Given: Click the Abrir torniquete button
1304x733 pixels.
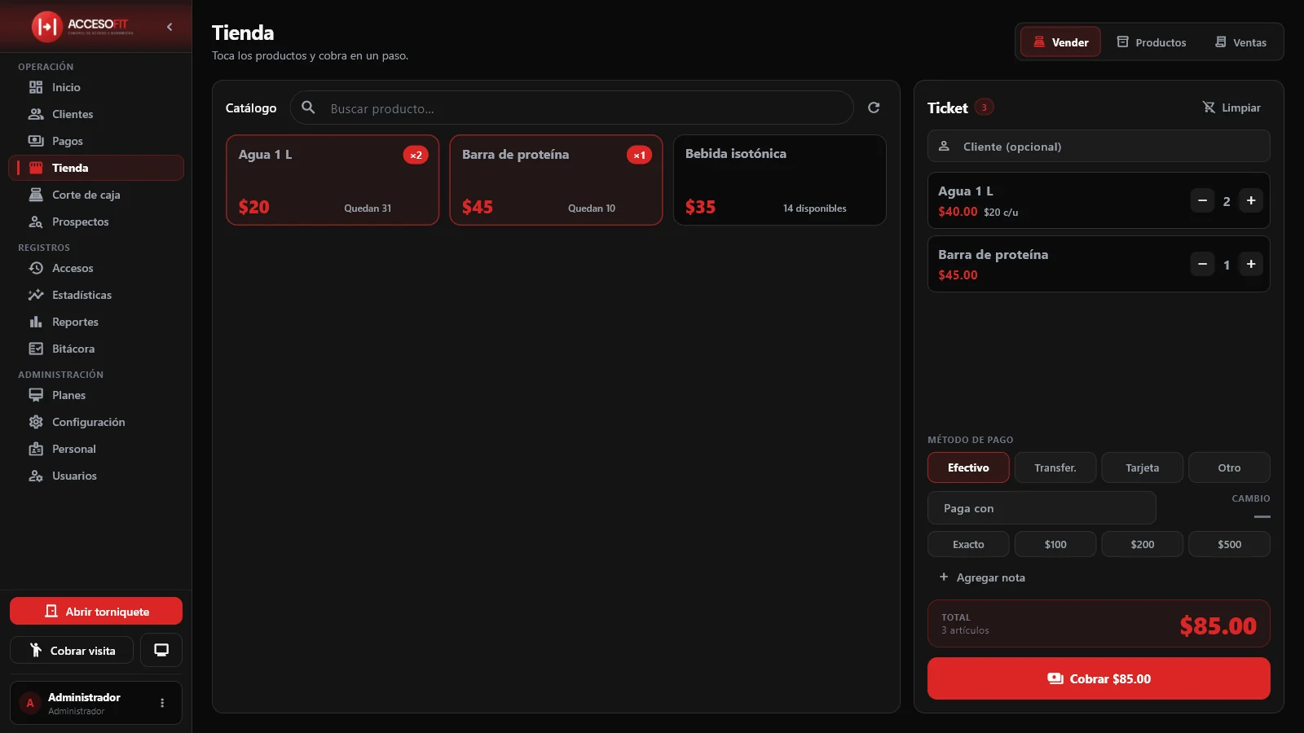Looking at the screenshot, I should (96, 611).
